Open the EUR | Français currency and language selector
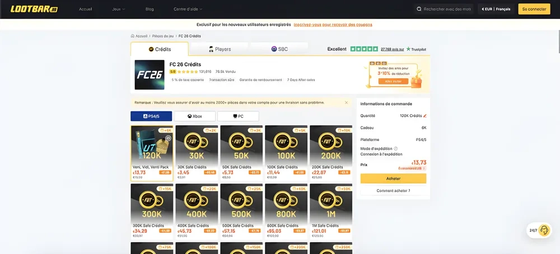This screenshot has height=254, width=560. [496, 9]
